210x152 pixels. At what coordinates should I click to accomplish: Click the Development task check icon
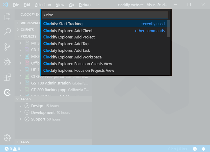27,112
